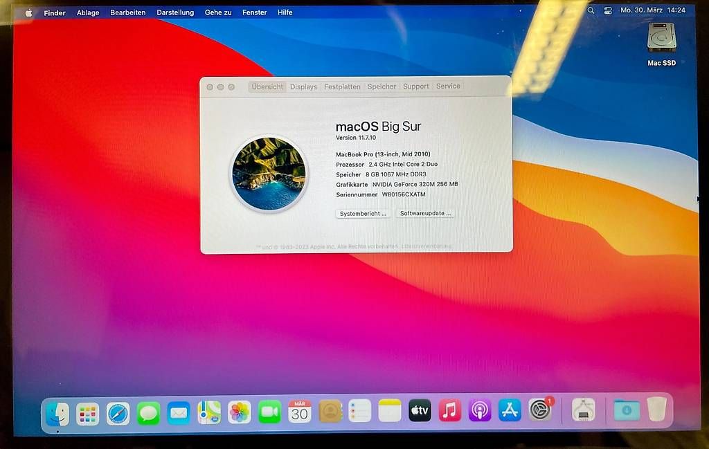709x449 pixels.
Task: Open Reminders from the Dock
Action: pos(360,411)
